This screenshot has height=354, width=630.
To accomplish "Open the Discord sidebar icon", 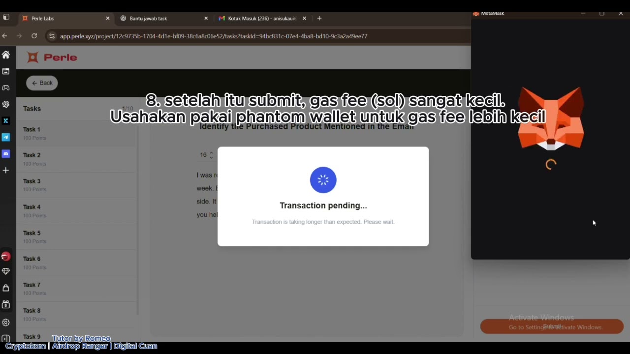I will (6, 154).
